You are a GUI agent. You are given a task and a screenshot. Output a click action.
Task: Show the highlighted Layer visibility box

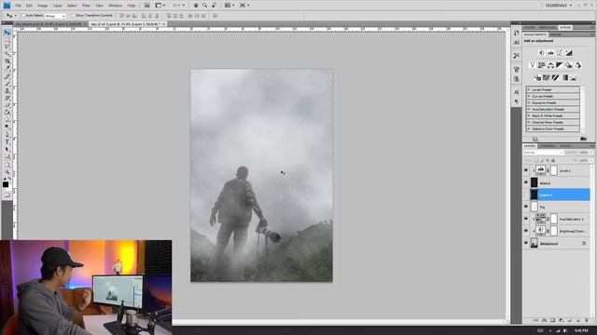click(x=526, y=194)
